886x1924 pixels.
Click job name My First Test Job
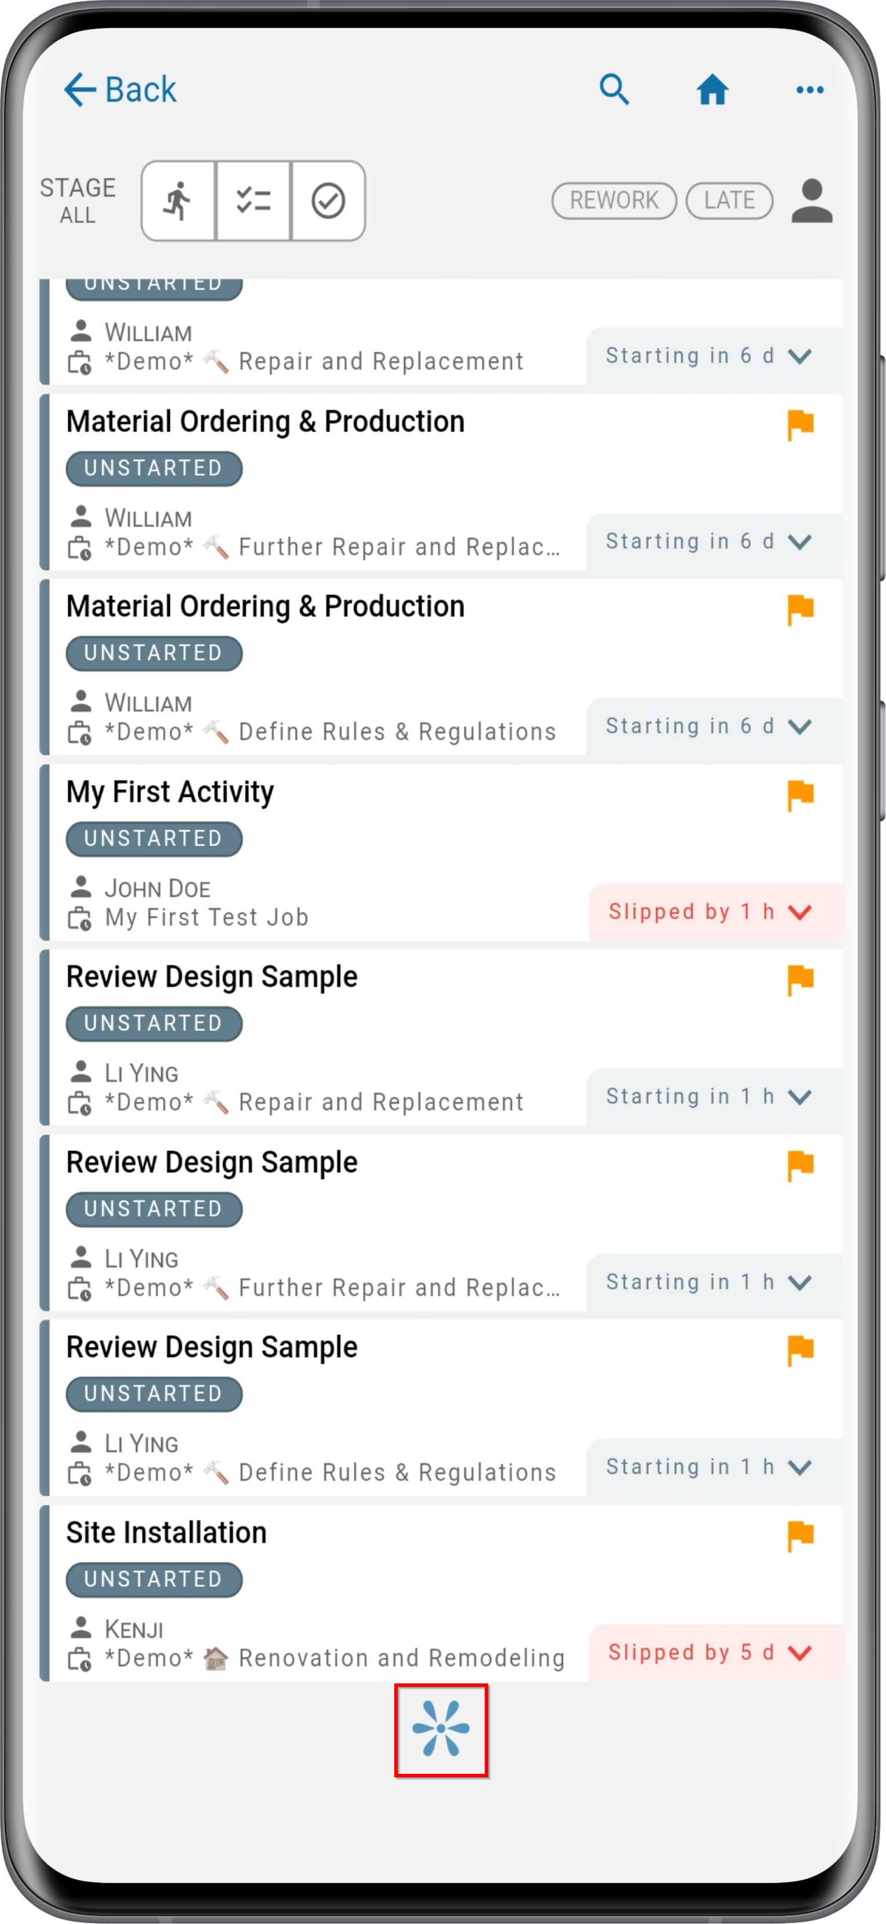[x=206, y=917]
